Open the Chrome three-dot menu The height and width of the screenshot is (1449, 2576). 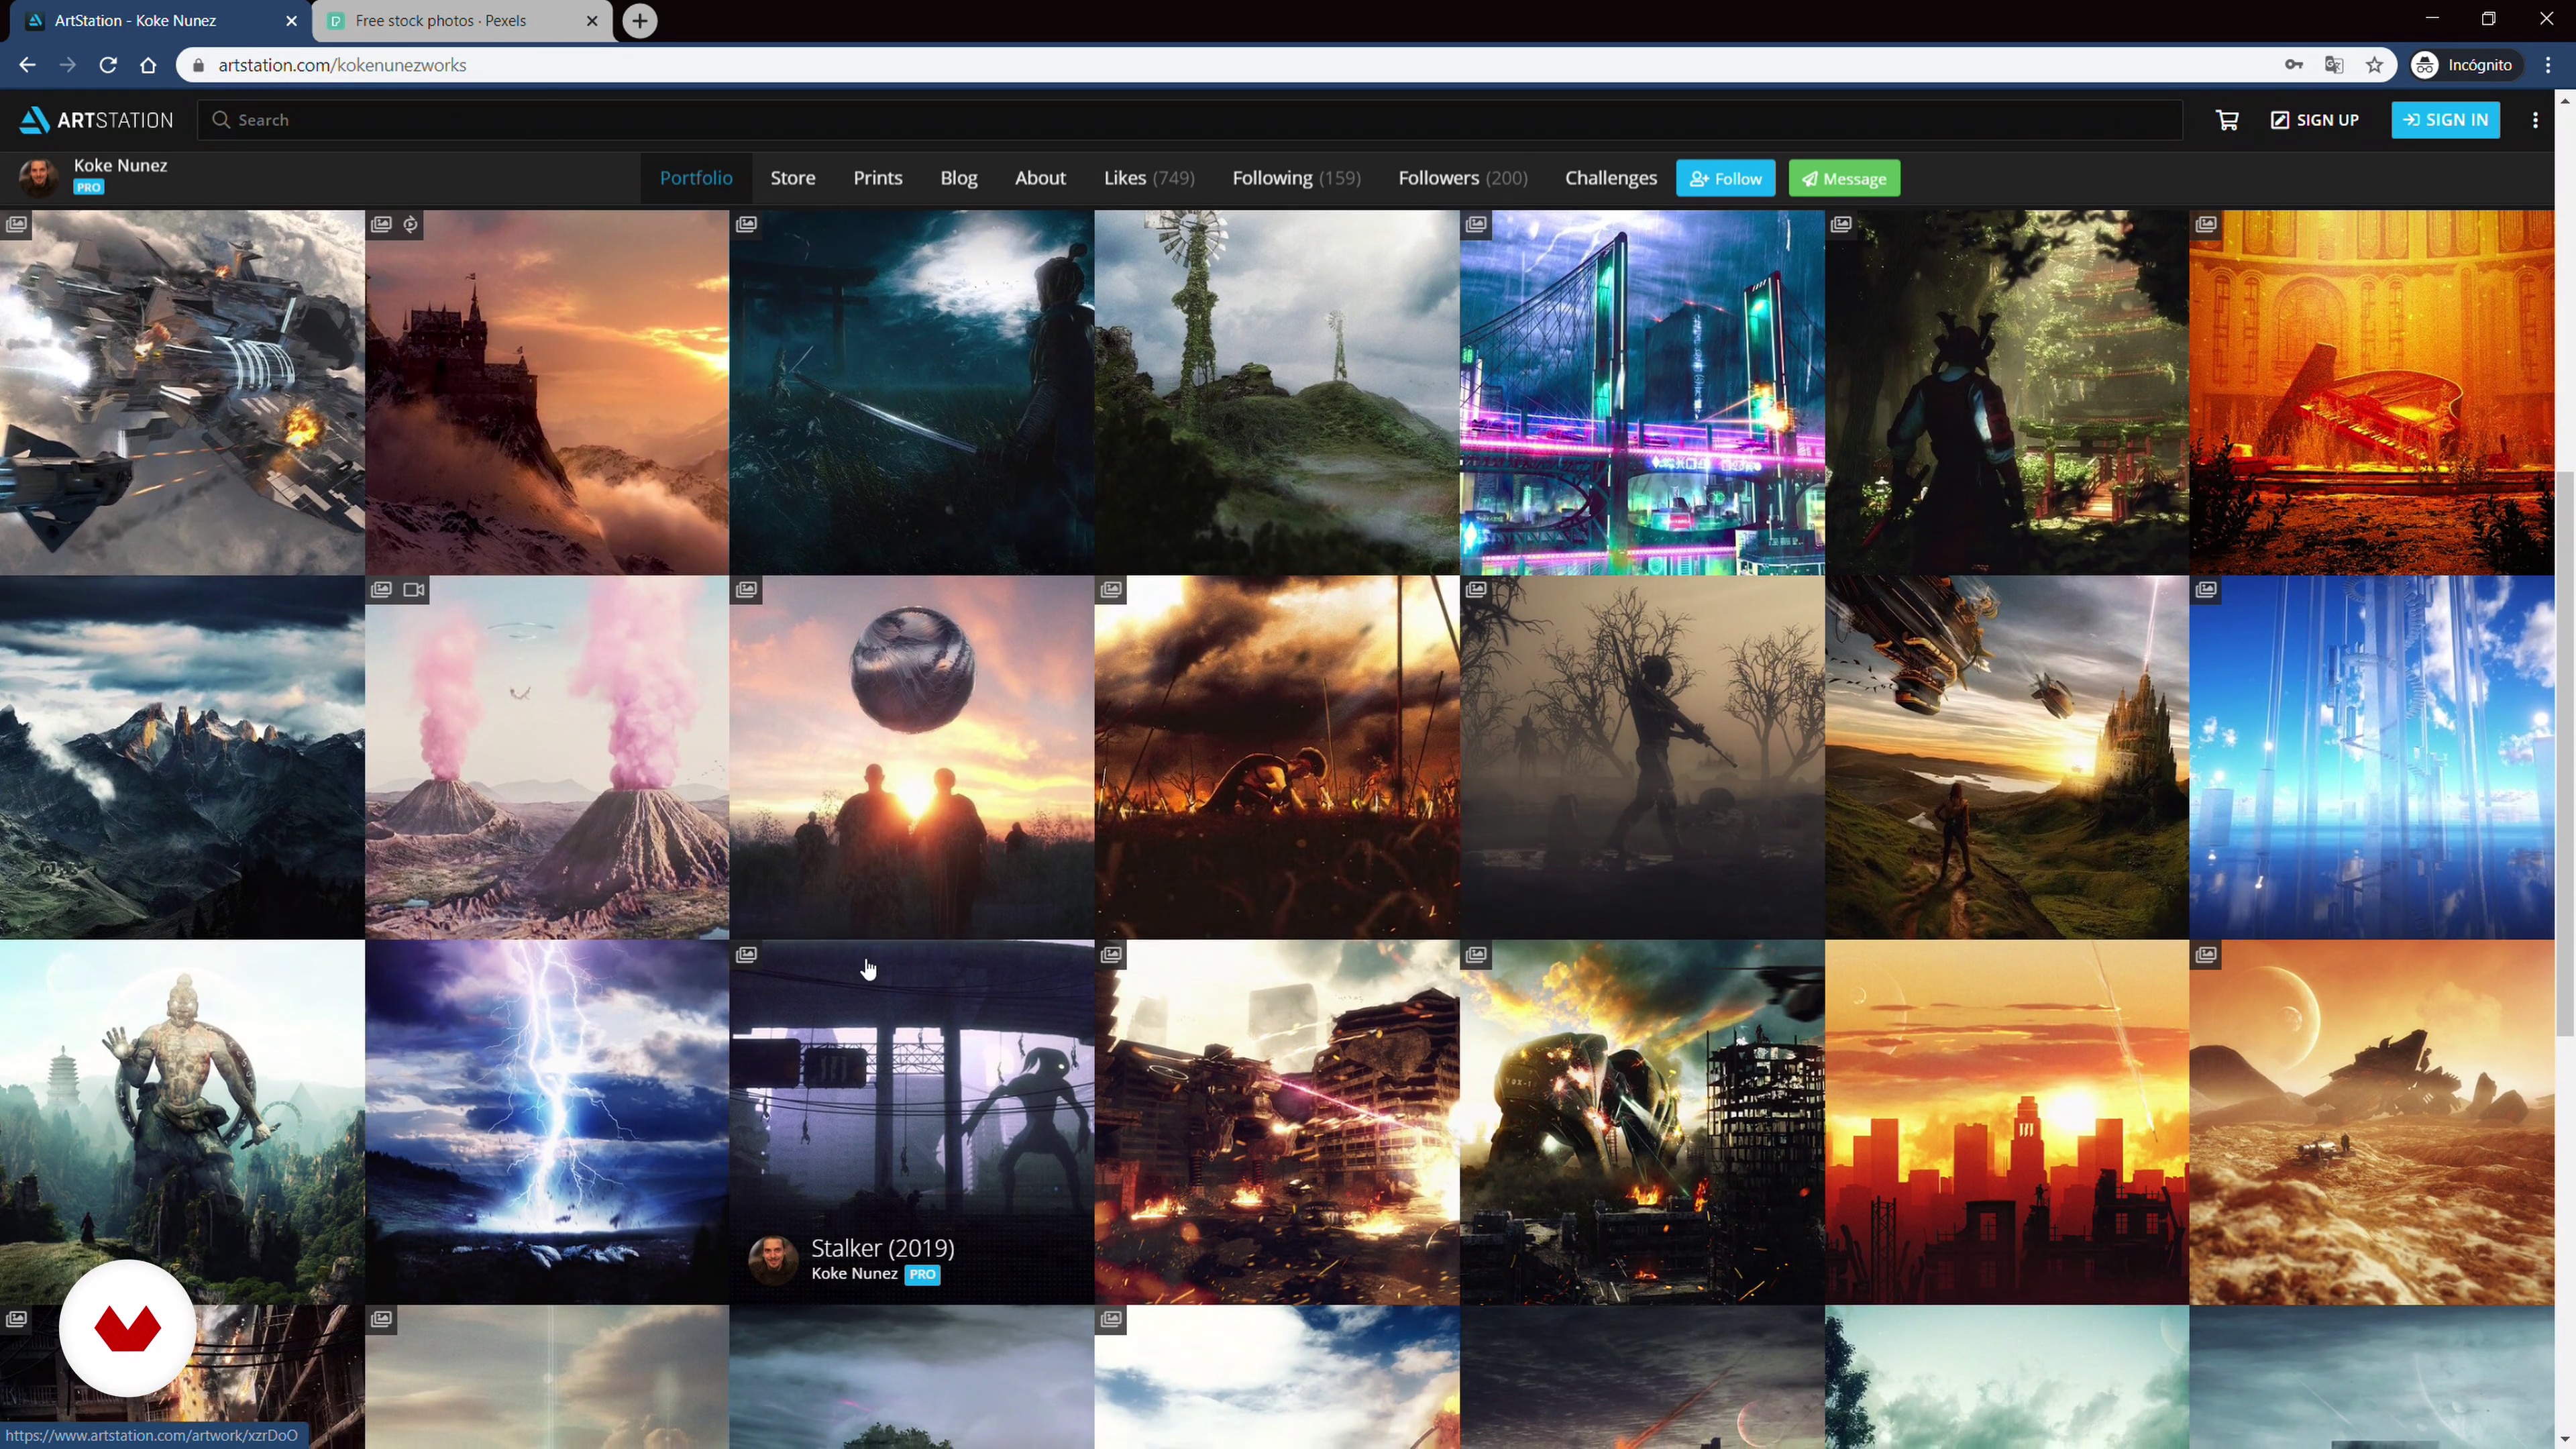pyautogui.click(x=2548, y=65)
